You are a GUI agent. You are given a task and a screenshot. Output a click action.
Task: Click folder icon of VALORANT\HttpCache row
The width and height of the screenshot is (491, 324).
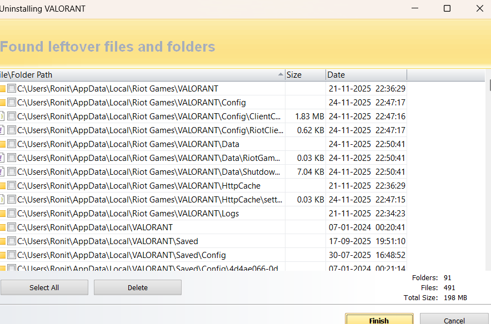pyautogui.click(x=3, y=186)
